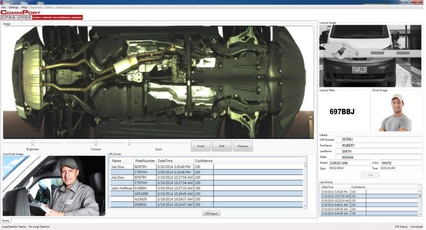426x230 pixels.
Task: Click the UVSS app icon in title bar
Action: coord(2,2)
